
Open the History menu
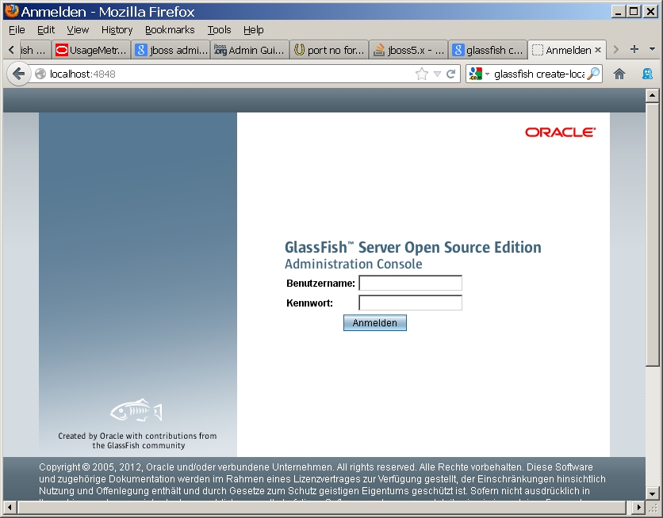[x=117, y=30]
